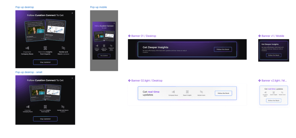Click the Company News icon in Banner 02.light / Desktop

[173, 92]
